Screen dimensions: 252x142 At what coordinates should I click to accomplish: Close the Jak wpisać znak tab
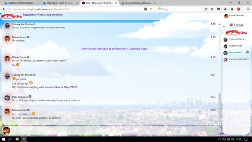155,3
